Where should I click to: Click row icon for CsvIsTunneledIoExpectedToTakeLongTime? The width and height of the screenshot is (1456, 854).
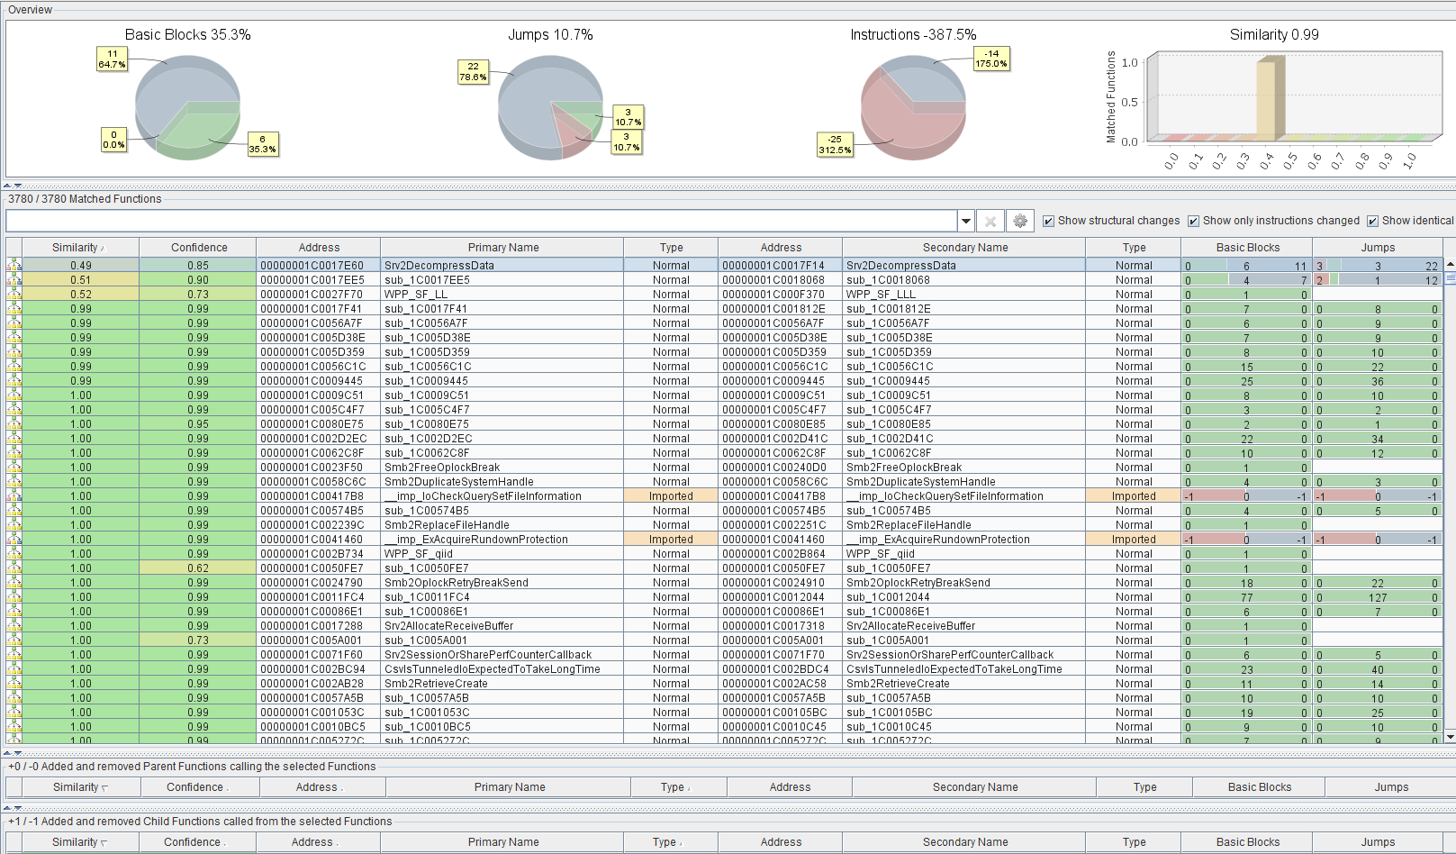click(14, 668)
